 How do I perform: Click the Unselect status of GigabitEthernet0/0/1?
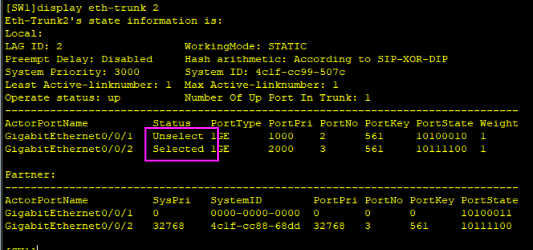click(x=178, y=136)
